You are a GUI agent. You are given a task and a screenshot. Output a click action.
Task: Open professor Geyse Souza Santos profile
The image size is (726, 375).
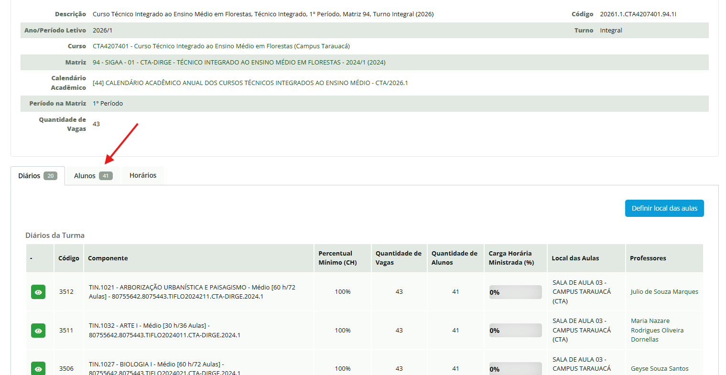click(659, 368)
